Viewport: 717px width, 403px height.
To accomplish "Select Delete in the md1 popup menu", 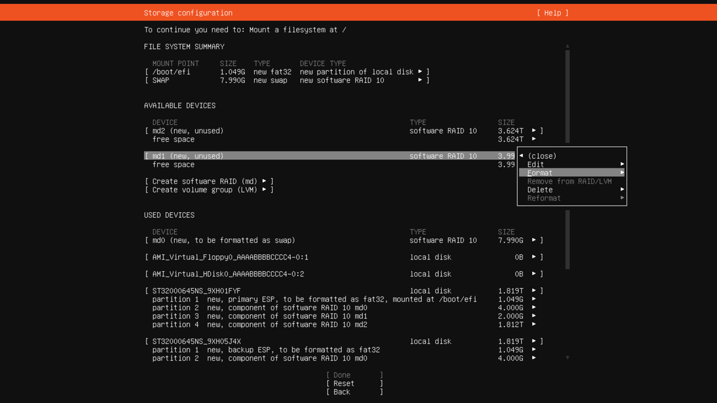I will (571, 190).
